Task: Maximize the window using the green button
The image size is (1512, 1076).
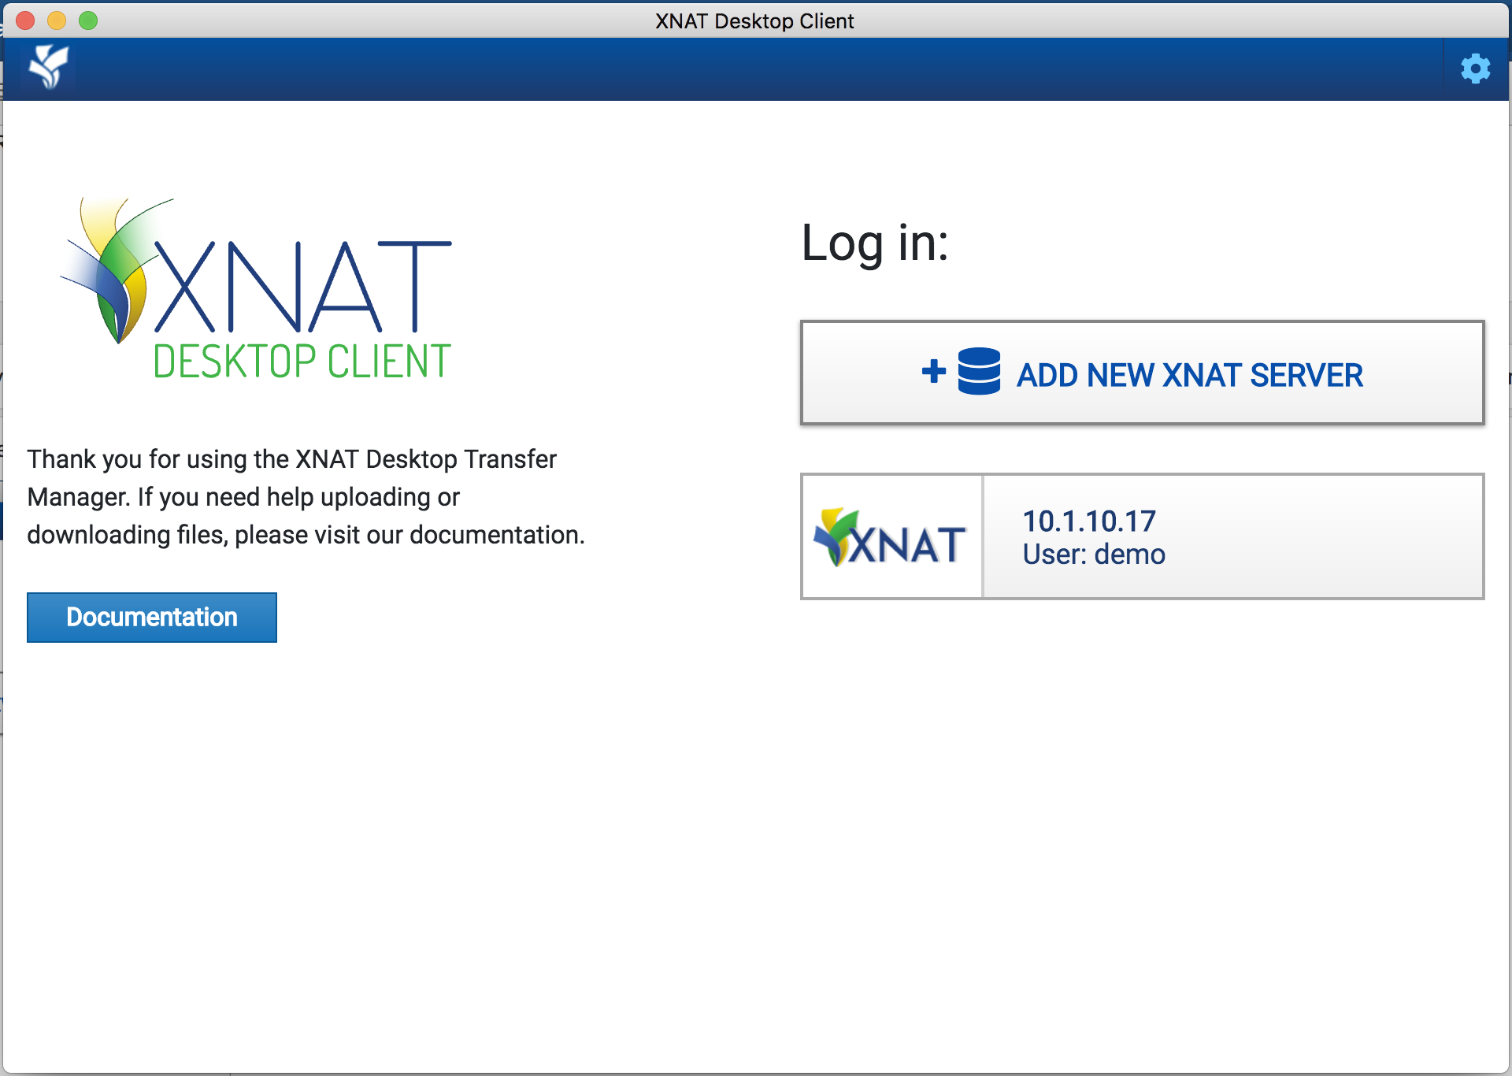Action: pos(88,20)
